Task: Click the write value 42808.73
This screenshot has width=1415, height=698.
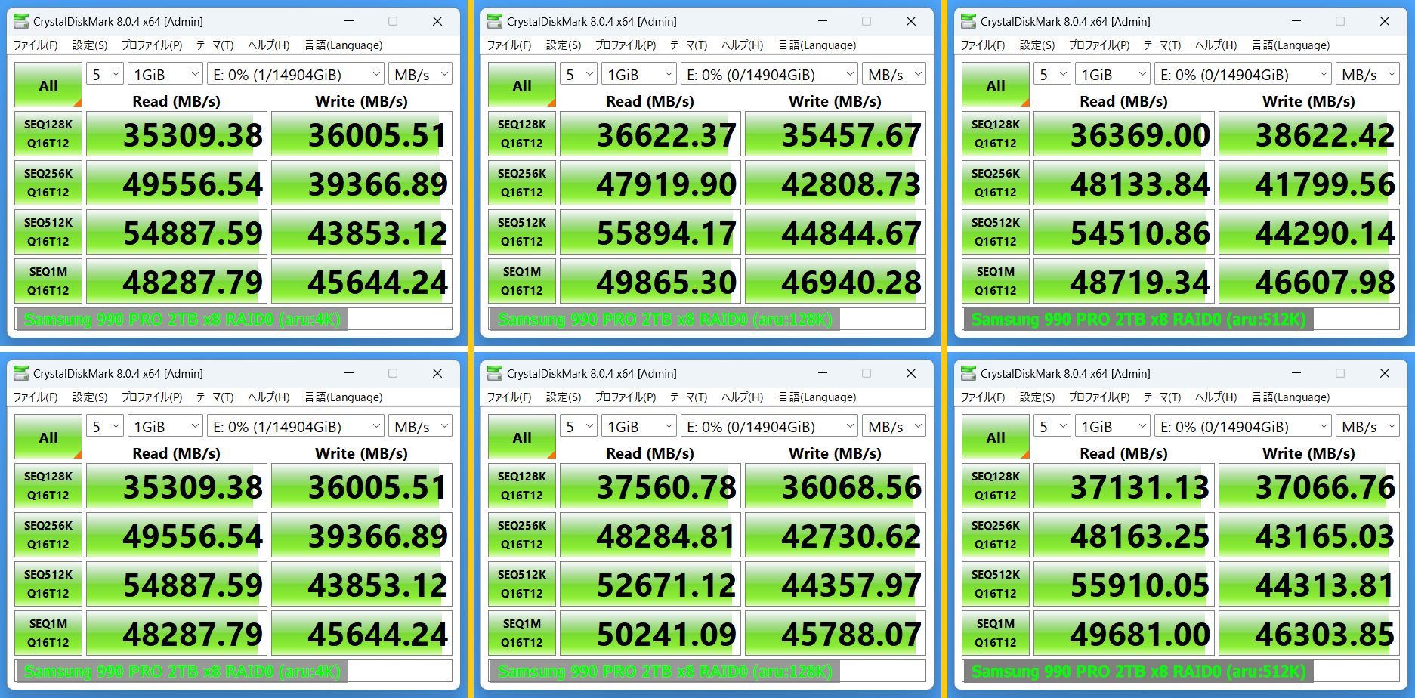Action: coord(836,183)
